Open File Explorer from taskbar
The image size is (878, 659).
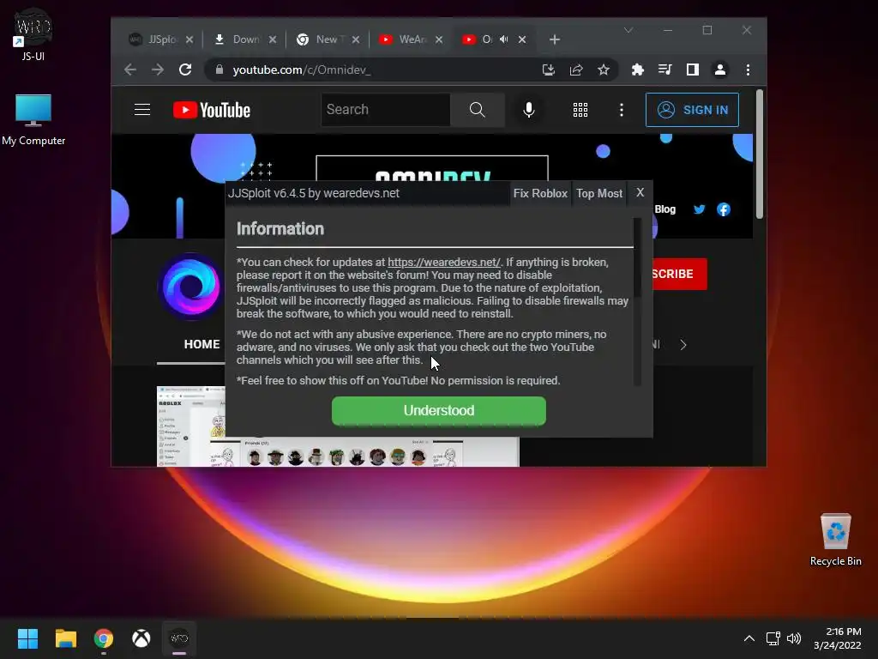coord(65,638)
